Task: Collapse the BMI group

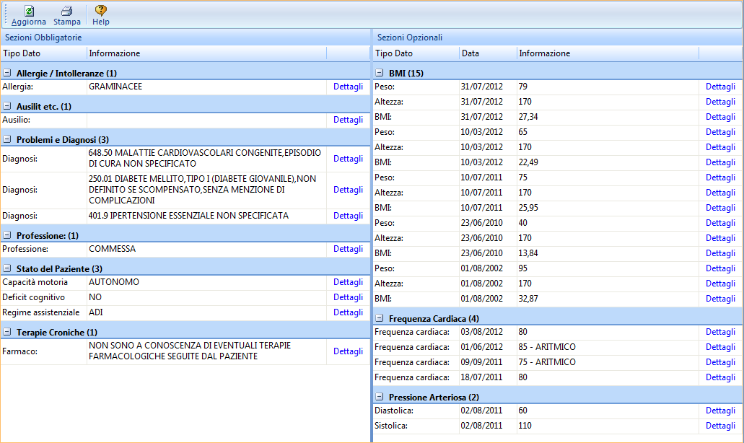Action: pyautogui.click(x=379, y=73)
